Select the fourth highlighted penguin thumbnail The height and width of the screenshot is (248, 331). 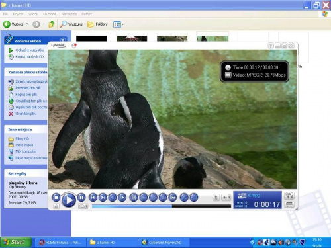pyautogui.click(x=213, y=38)
